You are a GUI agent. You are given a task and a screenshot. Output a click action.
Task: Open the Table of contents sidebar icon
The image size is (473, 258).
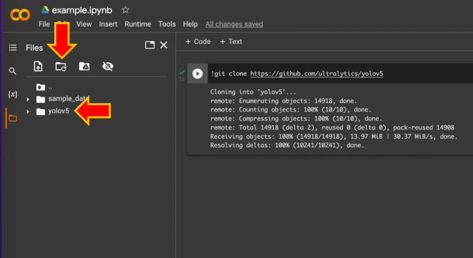[12, 48]
